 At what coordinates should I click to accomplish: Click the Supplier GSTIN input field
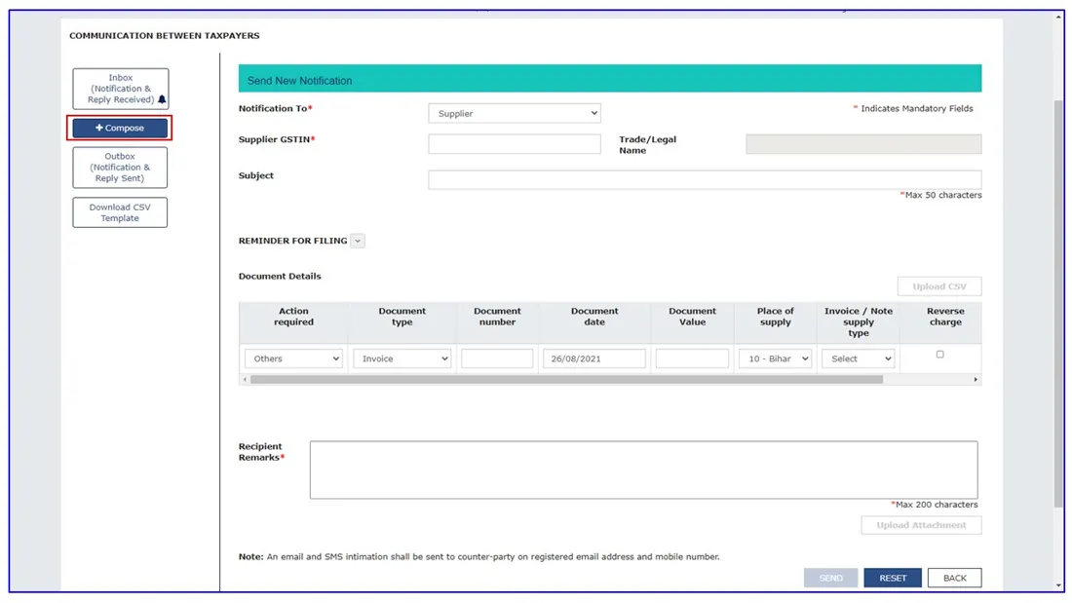click(x=515, y=143)
